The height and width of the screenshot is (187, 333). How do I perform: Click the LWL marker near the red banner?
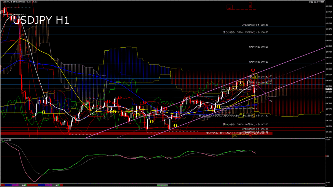coord(234,136)
